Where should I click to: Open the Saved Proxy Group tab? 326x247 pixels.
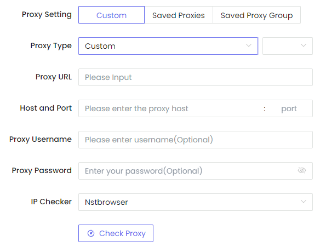pyautogui.click(x=256, y=15)
